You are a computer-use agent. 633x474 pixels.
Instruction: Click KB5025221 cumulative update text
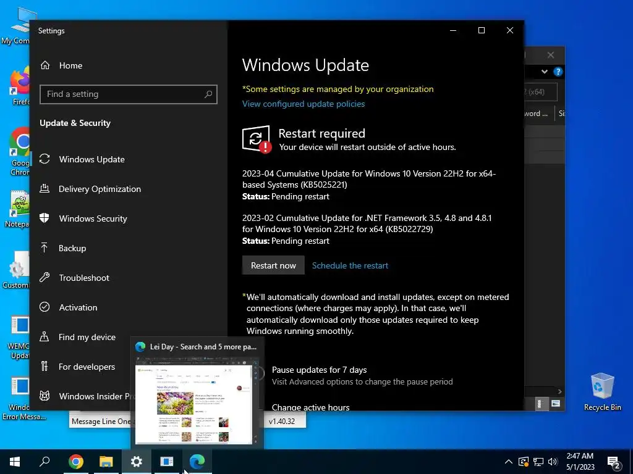pyautogui.click(x=368, y=180)
